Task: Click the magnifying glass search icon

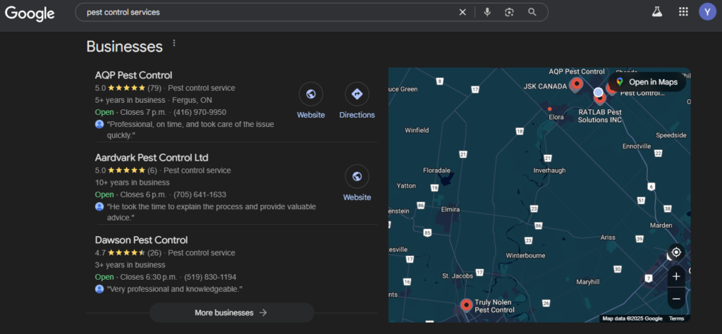Action: (532, 13)
